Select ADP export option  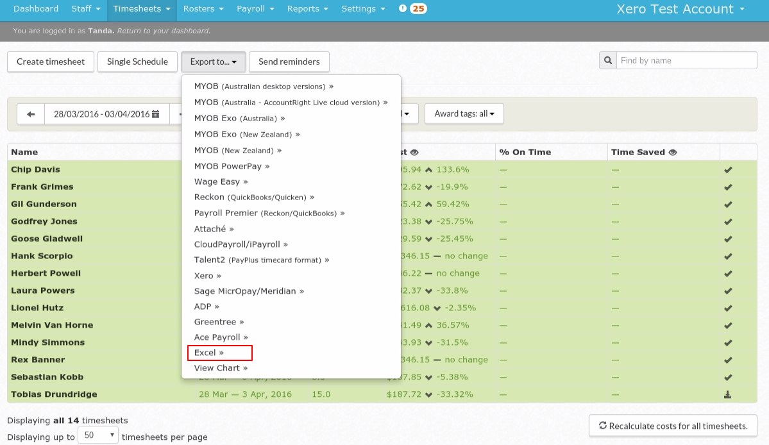tap(207, 306)
